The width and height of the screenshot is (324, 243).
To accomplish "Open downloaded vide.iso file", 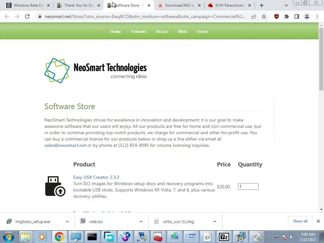I will tap(96, 221).
